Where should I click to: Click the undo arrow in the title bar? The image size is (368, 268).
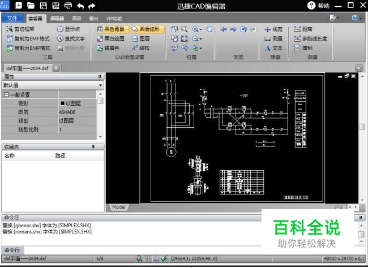pyautogui.click(x=80, y=6)
